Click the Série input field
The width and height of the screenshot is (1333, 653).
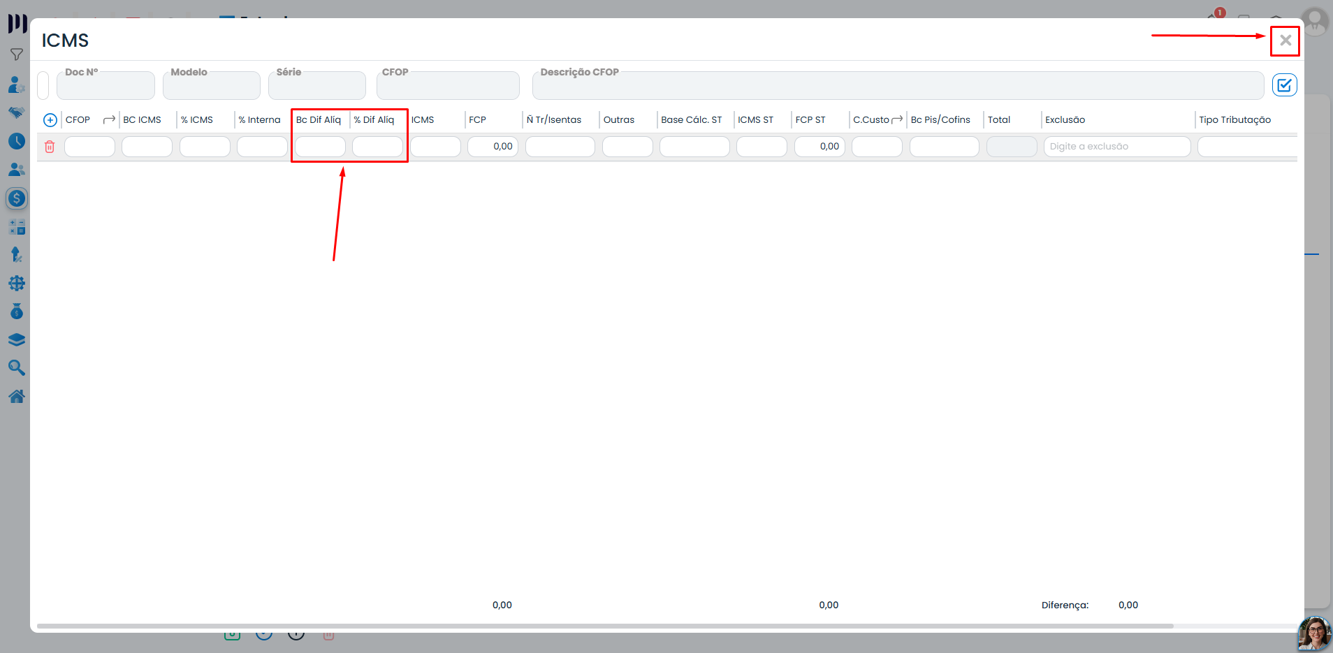click(x=317, y=85)
